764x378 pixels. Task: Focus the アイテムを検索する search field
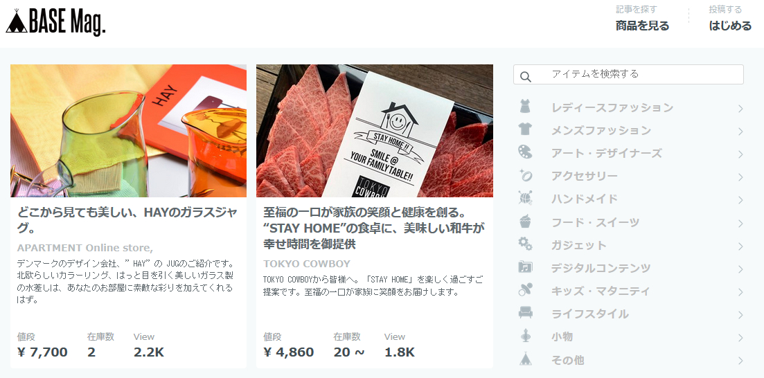[x=628, y=75]
